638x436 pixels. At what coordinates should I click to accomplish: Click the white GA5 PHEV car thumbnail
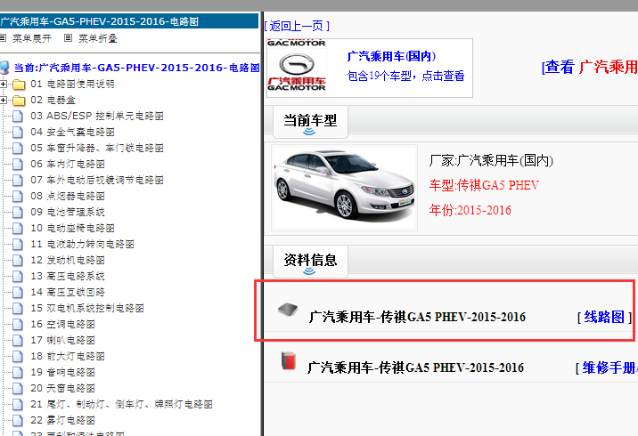pyautogui.click(x=344, y=188)
